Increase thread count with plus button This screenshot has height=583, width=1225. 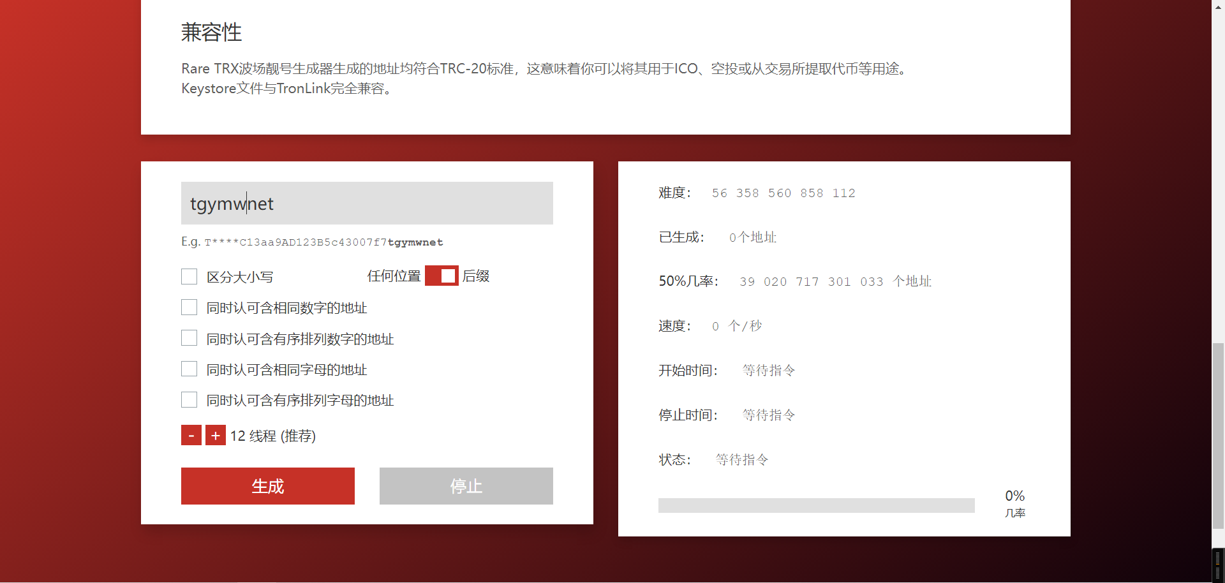click(216, 436)
